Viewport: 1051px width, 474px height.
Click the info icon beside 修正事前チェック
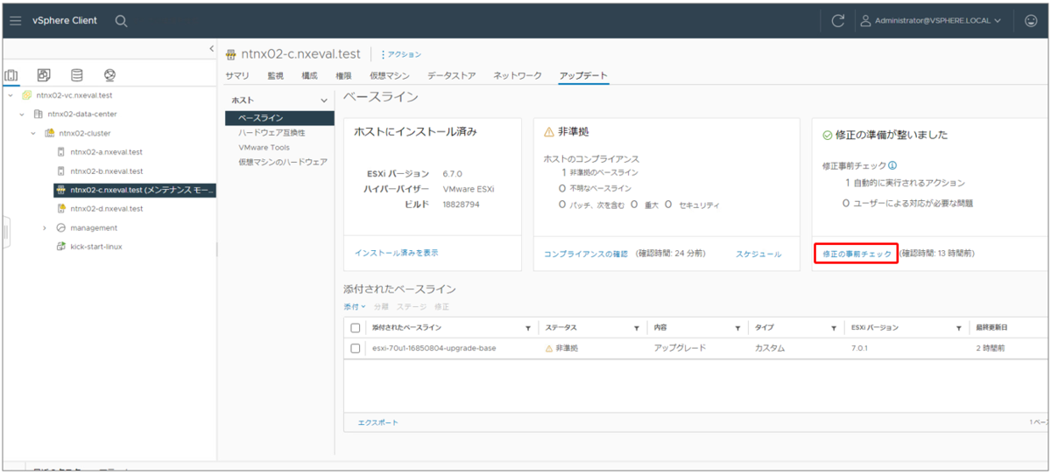[x=892, y=165]
